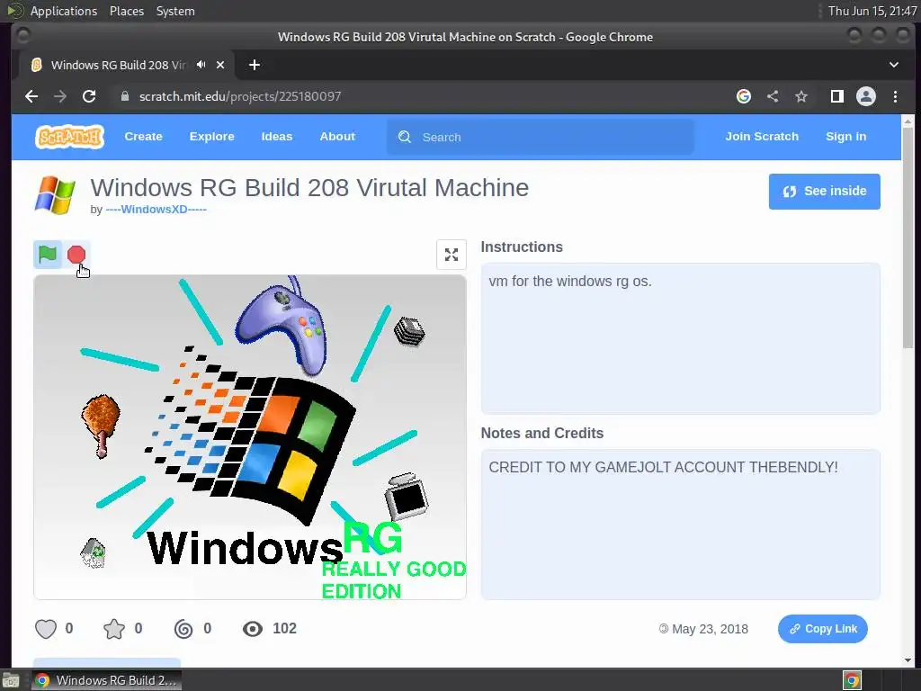Open the System menu
Screen dimensions: 921x691
(x=175, y=11)
